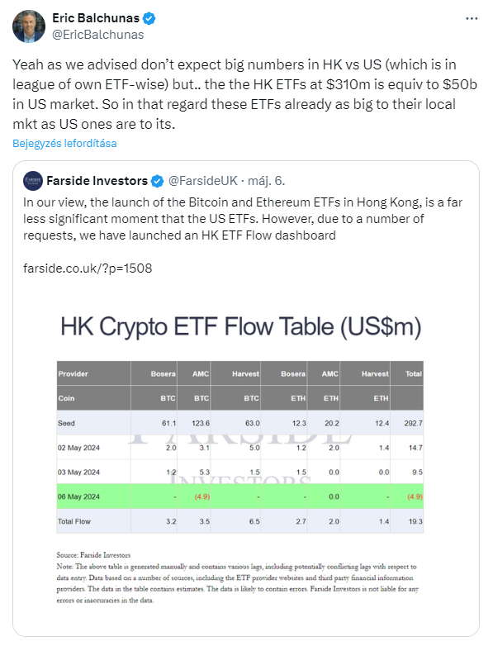Open Eric Balchunas display name
The width and height of the screenshot is (493, 646).
[x=96, y=18]
